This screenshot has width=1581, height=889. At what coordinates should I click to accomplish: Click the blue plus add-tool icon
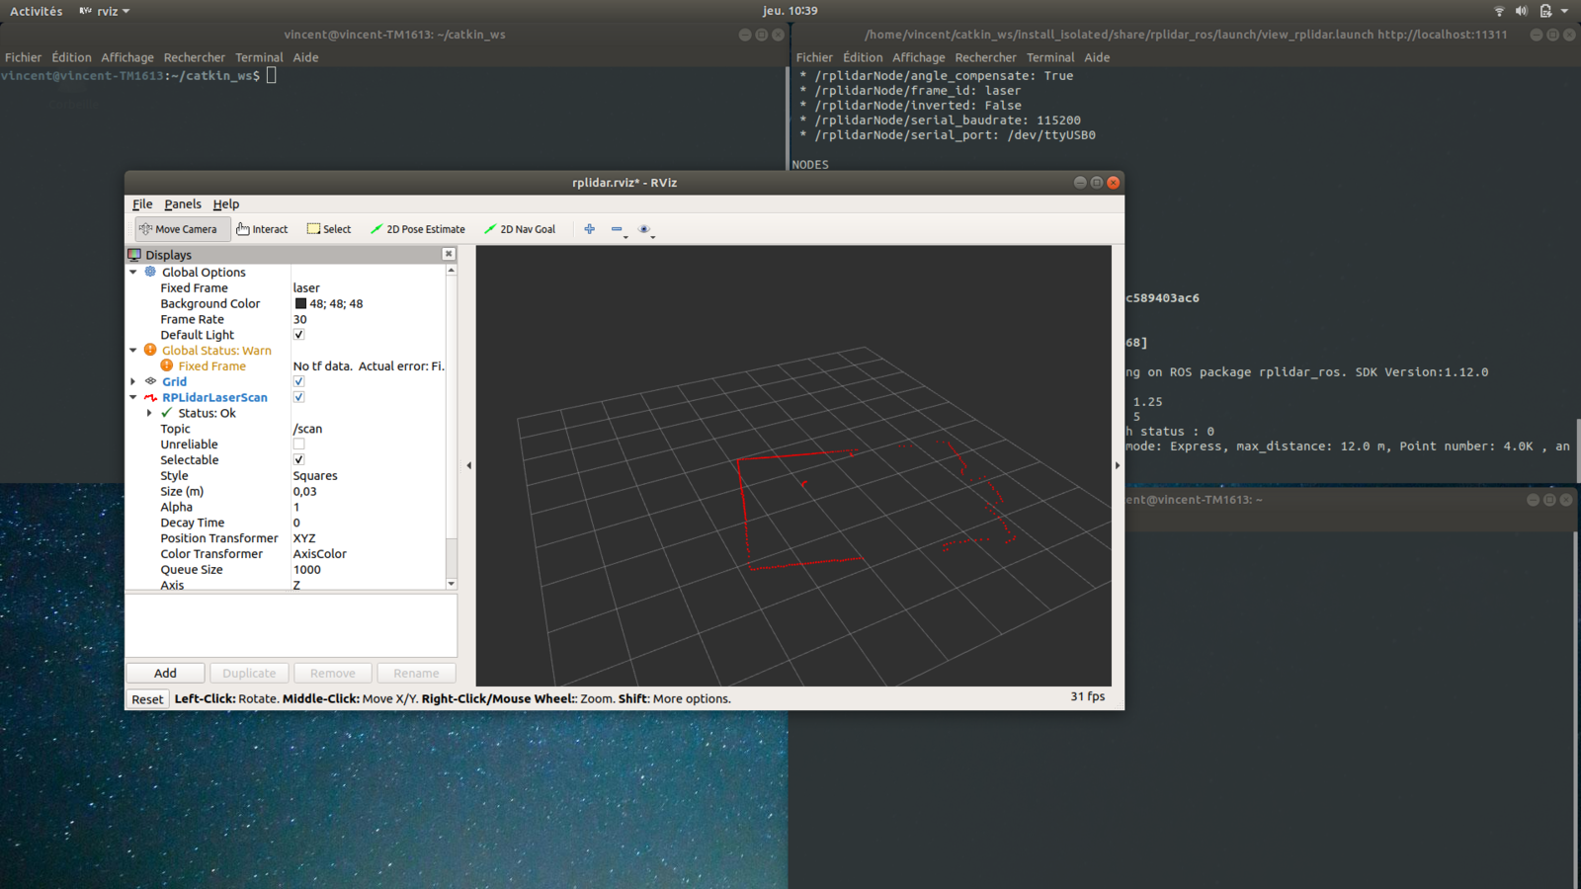[x=590, y=229]
